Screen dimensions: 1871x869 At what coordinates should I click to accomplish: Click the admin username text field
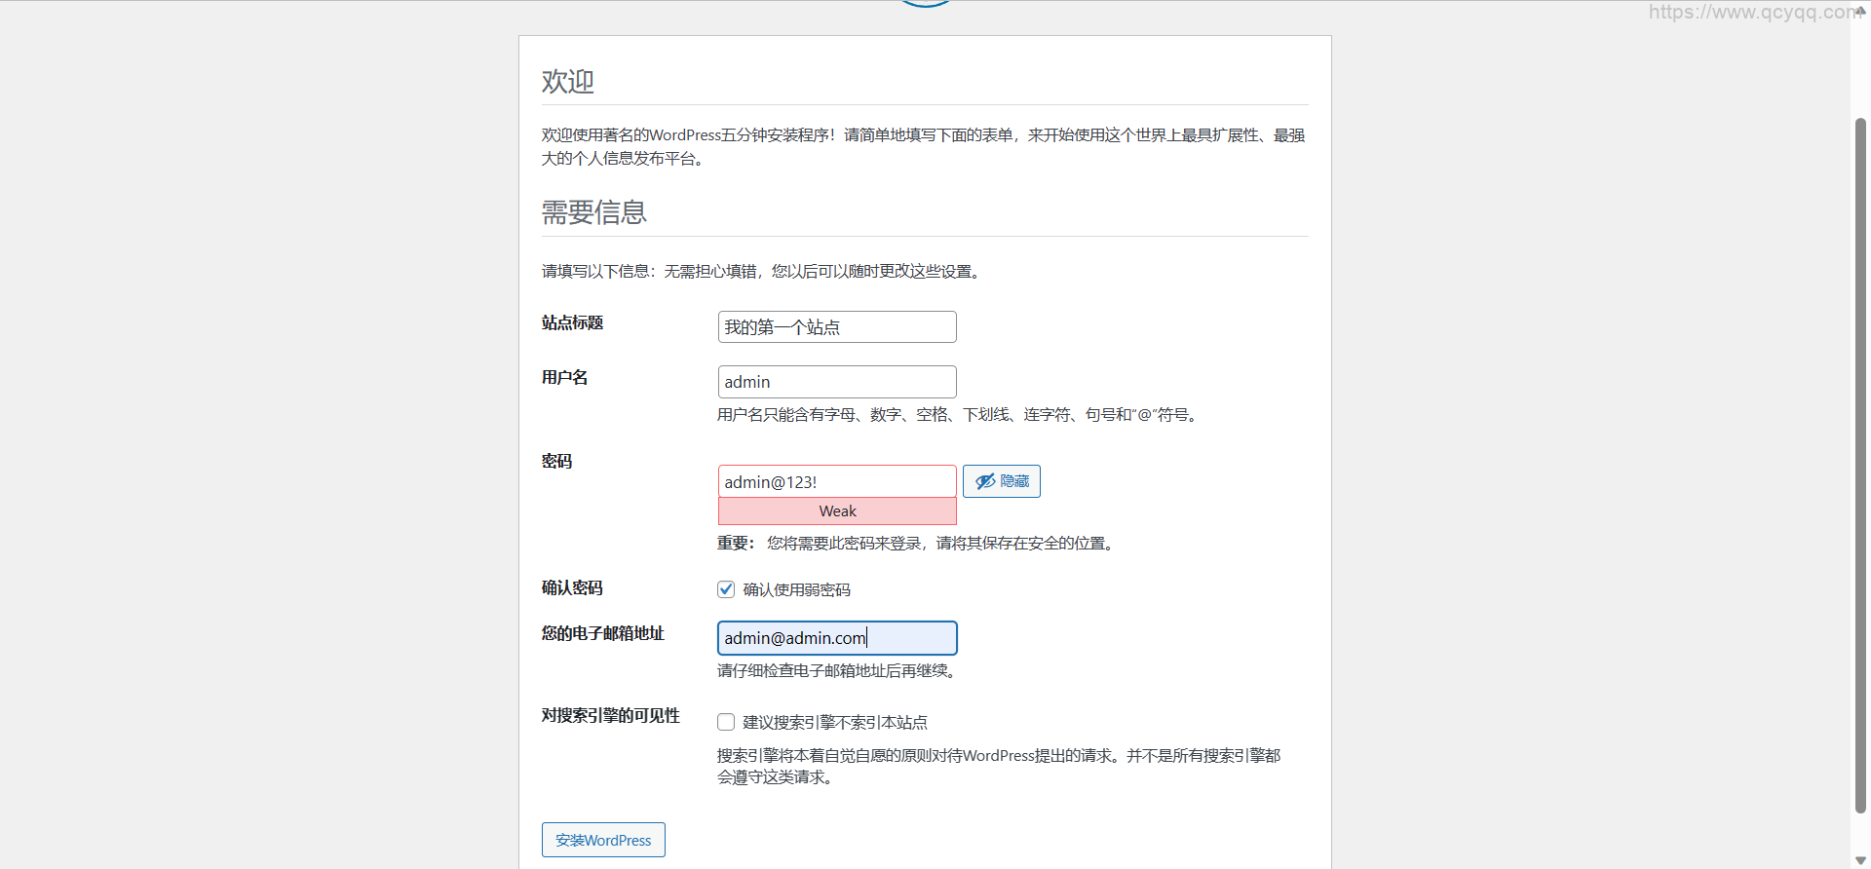click(836, 382)
